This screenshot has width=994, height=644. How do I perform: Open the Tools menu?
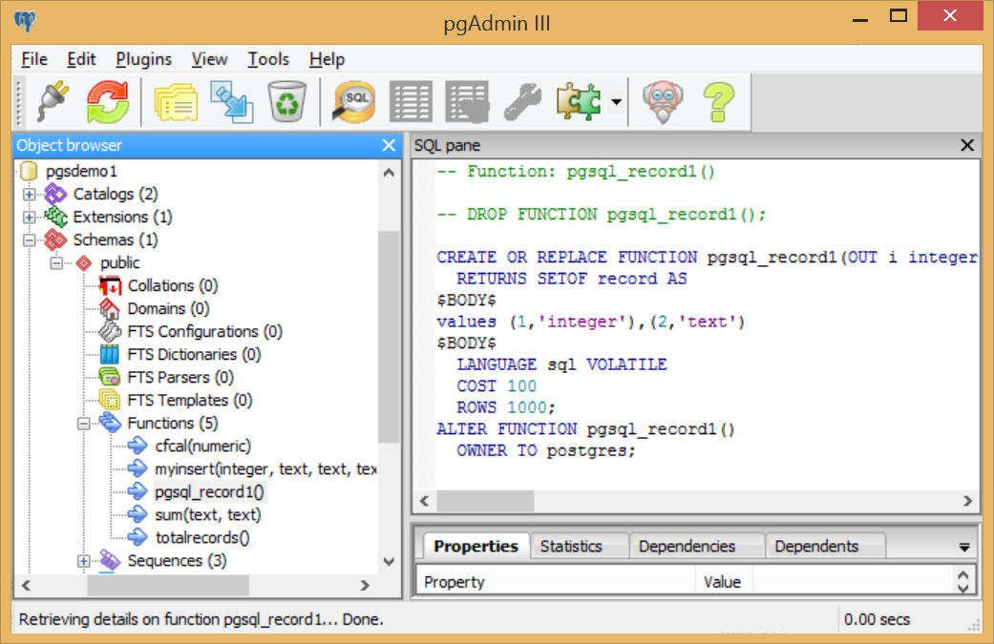click(x=268, y=59)
